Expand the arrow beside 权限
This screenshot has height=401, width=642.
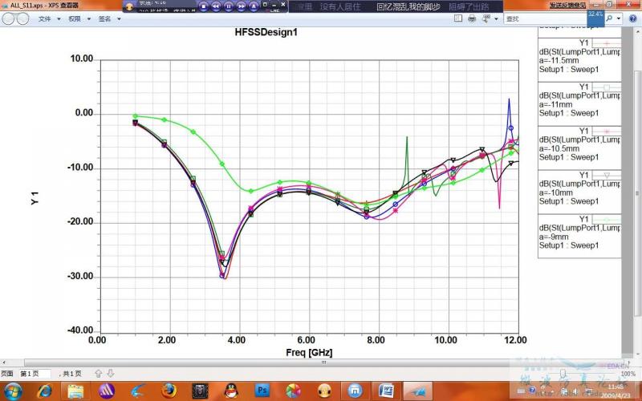point(89,19)
